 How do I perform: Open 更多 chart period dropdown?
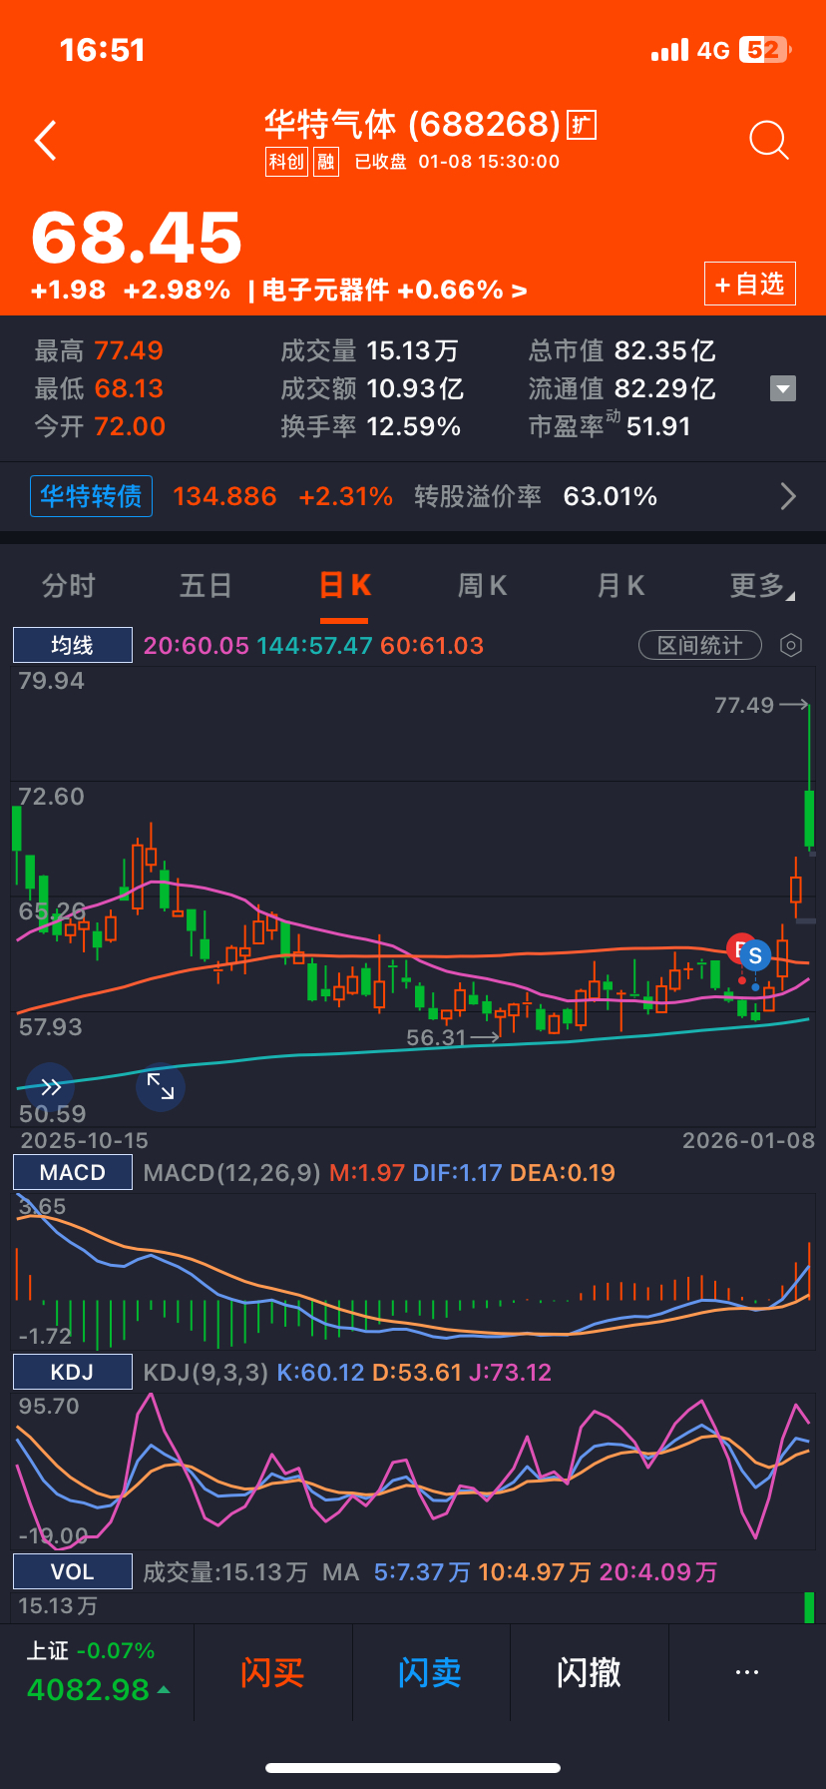coord(763,586)
